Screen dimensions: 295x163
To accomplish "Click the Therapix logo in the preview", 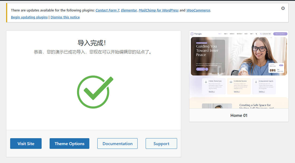I will tap(196, 34).
